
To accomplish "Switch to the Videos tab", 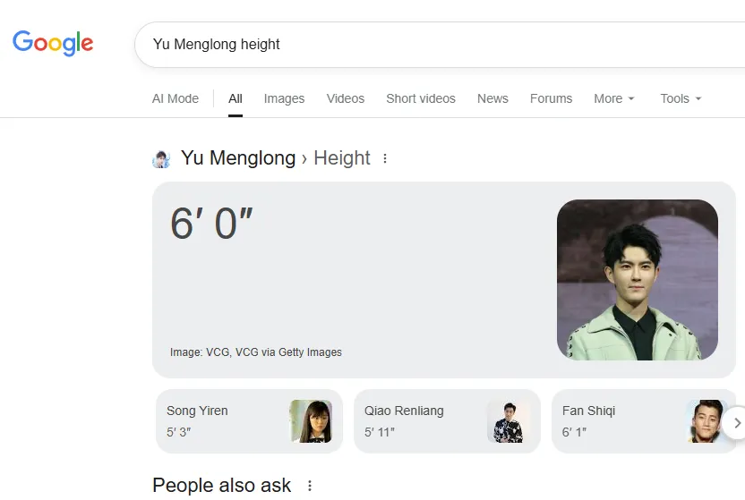I will [x=346, y=98].
